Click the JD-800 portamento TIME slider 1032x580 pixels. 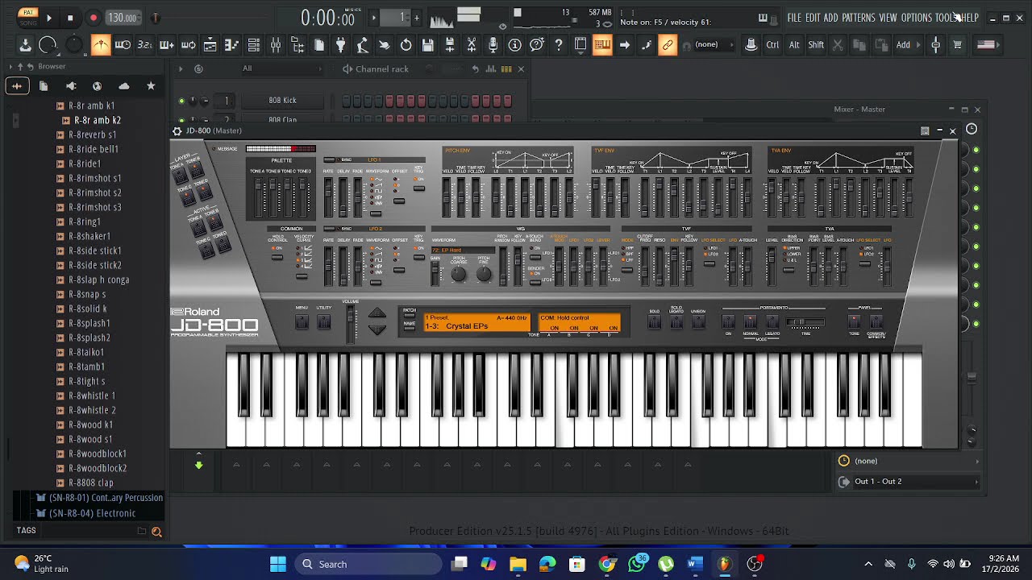pos(806,323)
